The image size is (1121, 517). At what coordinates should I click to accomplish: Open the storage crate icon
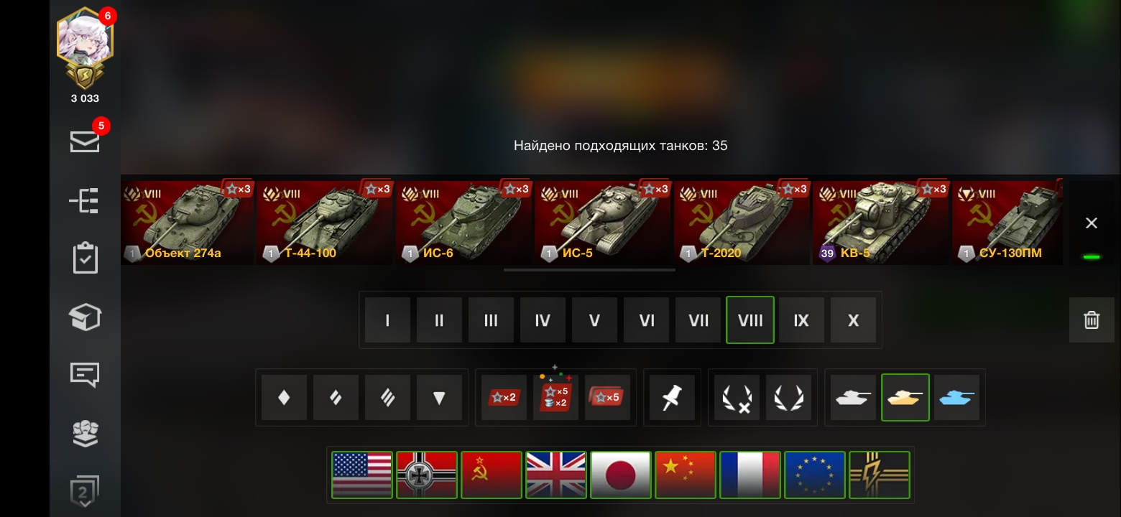tap(85, 317)
